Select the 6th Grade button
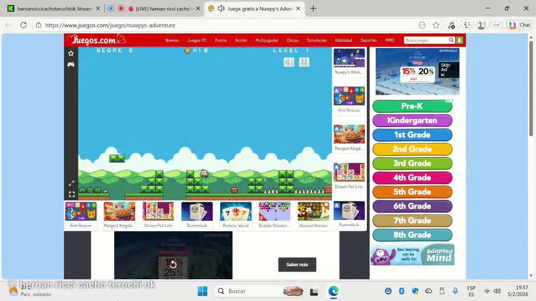This screenshot has height=301, width=536. (412, 206)
